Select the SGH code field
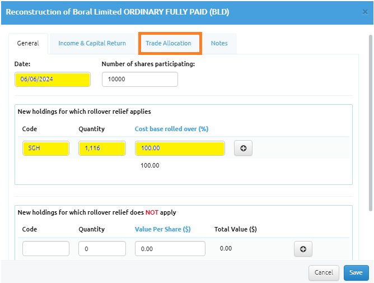Image resolution: width=374 pixels, height=283 pixels. pyautogui.click(x=45, y=149)
